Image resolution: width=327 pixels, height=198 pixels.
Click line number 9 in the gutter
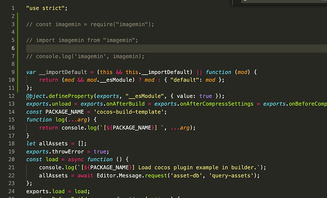(13, 72)
